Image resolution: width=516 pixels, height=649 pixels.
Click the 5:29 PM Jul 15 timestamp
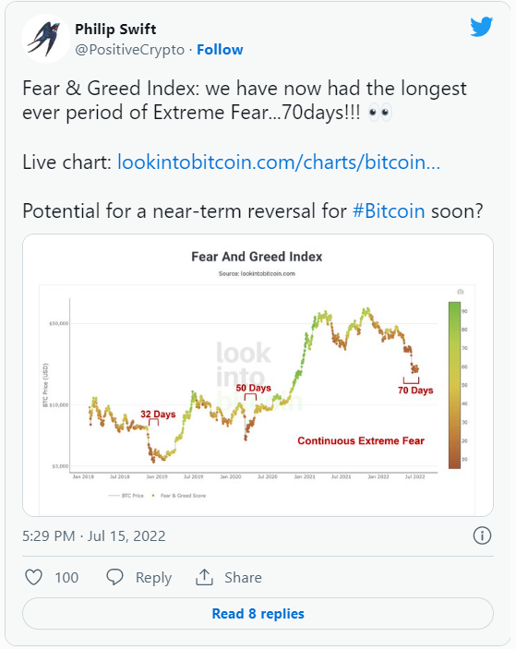pyautogui.click(x=94, y=536)
